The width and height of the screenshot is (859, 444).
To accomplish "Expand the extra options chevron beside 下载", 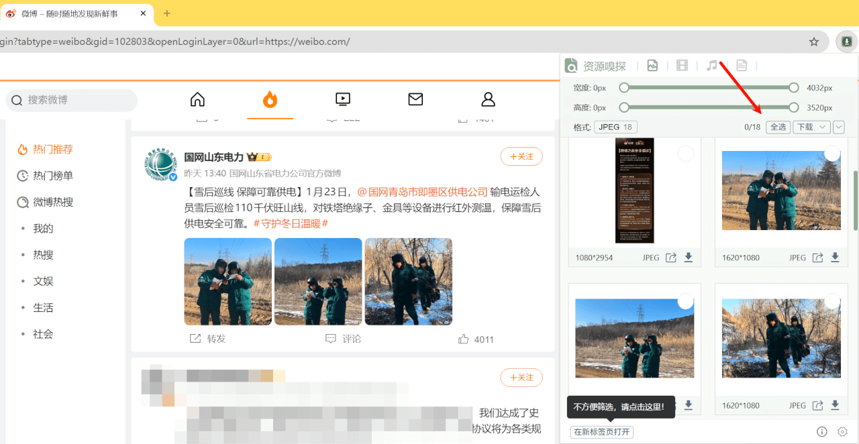I will click(x=839, y=127).
